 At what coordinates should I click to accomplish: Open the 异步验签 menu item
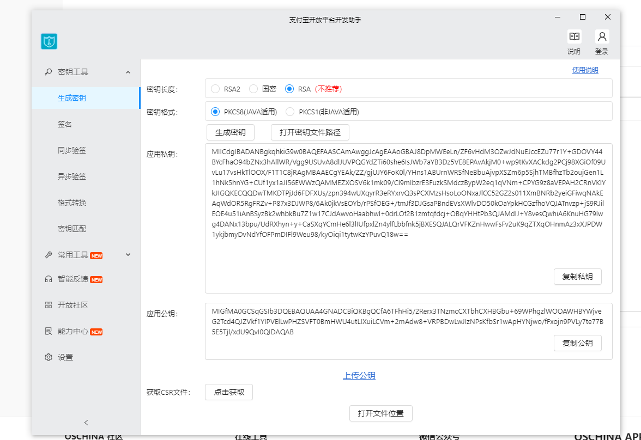click(x=86, y=176)
